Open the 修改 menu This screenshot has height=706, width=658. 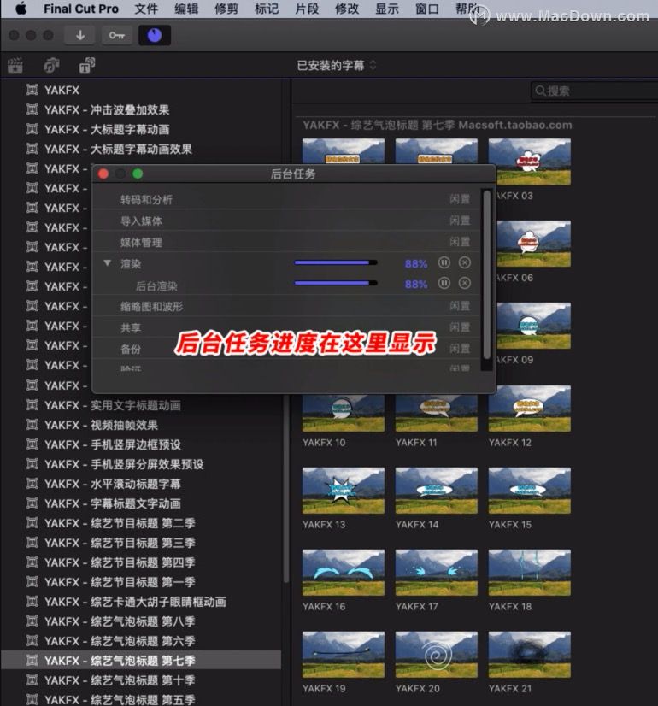347,9
